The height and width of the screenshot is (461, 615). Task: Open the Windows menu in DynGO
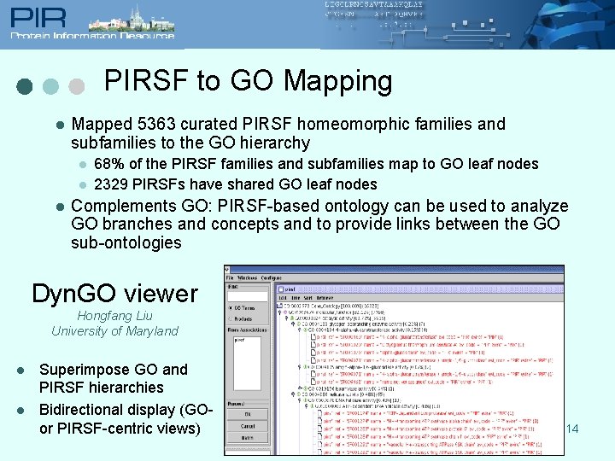pyautogui.click(x=247, y=277)
